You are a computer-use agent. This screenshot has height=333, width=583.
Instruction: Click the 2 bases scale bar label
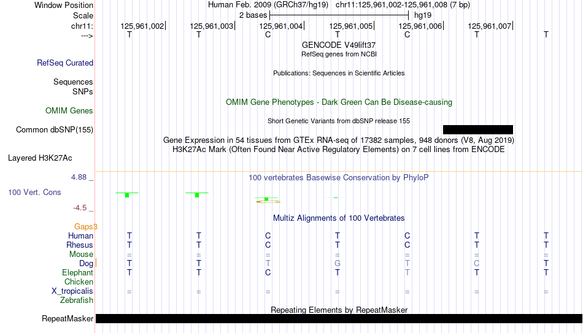pos(253,15)
